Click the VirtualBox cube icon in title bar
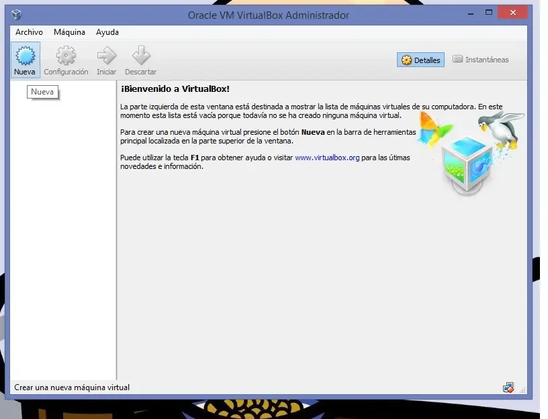 (16, 15)
